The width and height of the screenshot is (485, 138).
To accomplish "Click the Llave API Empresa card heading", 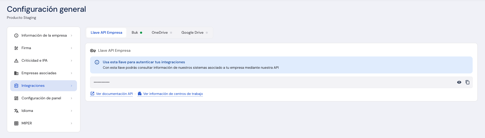I will coord(114,51).
